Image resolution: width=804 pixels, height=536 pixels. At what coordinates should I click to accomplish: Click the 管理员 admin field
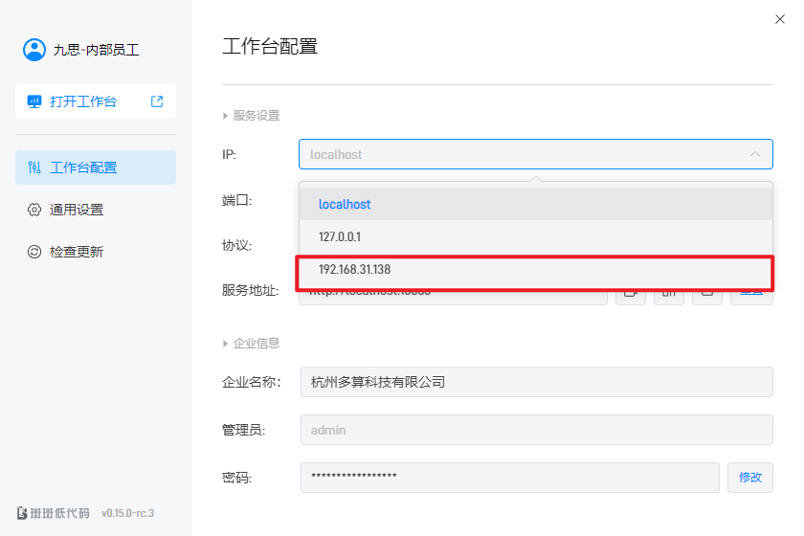click(x=536, y=430)
